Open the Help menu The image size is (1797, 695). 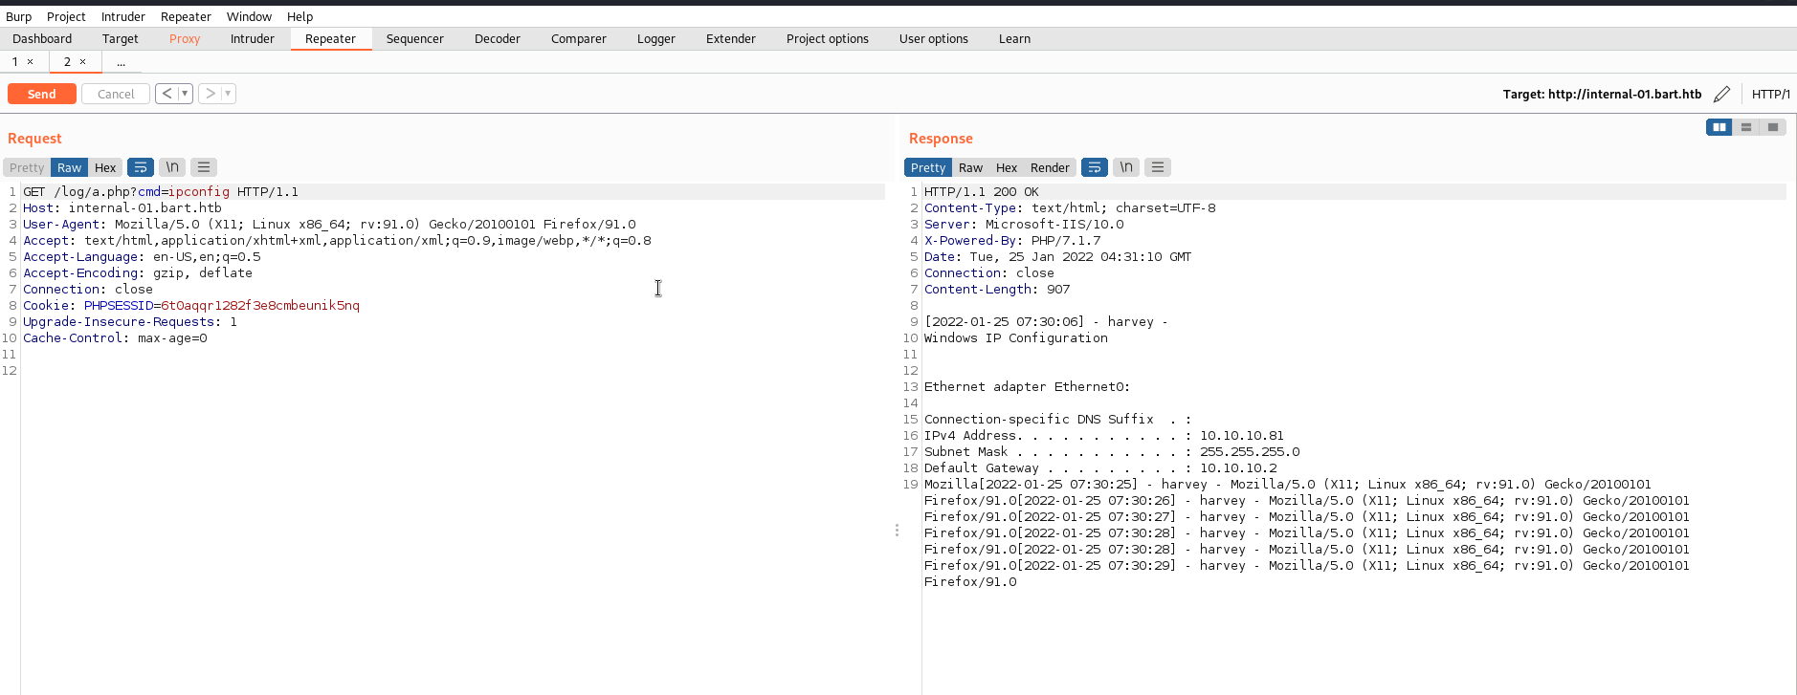(299, 16)
